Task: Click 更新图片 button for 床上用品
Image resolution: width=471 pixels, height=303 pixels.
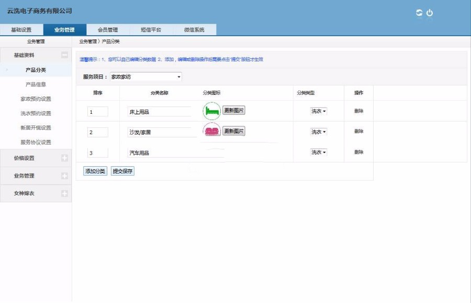Action: [234, 111]
